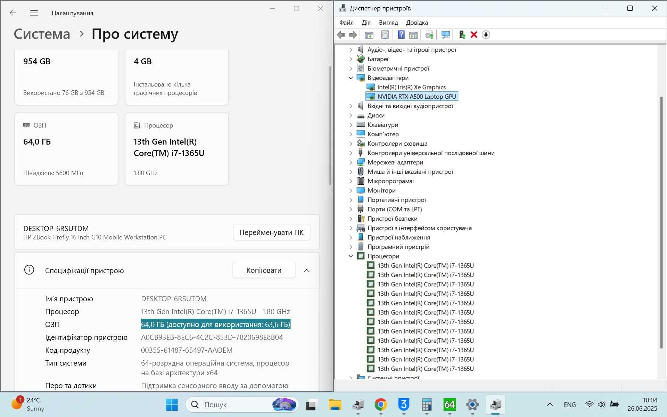Expand the Клавіатури category
Image resolution: width=667 pixels, height=417 pixels.
coord(351,125)
